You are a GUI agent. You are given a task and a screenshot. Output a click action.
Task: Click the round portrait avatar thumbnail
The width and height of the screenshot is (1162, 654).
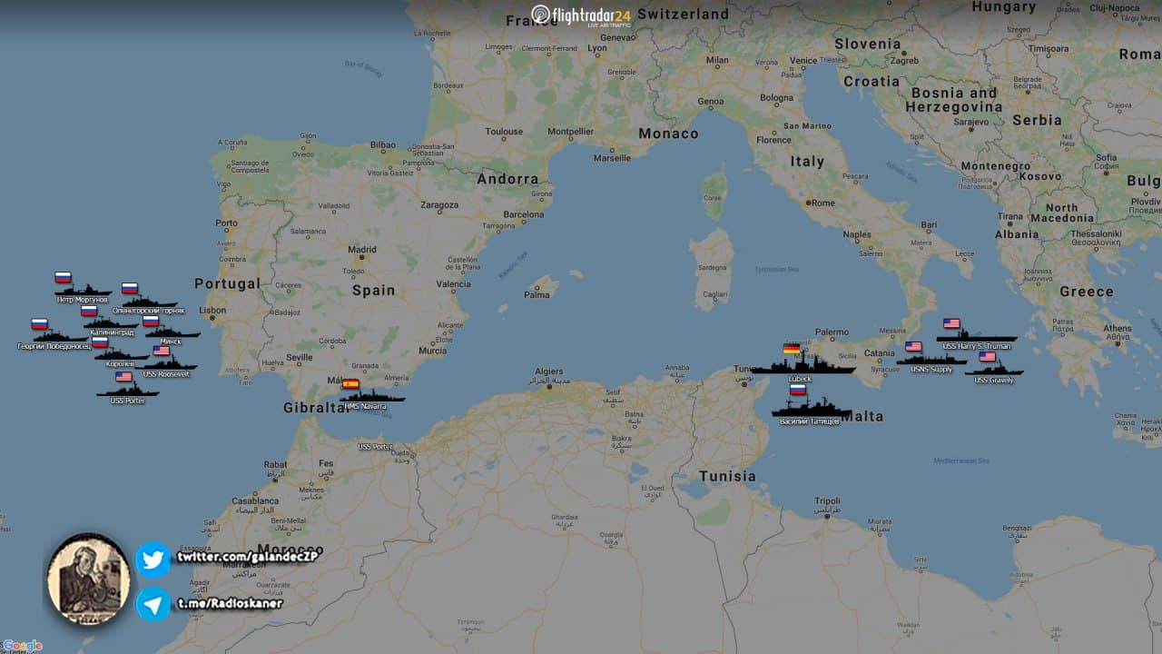click(88, 580)
